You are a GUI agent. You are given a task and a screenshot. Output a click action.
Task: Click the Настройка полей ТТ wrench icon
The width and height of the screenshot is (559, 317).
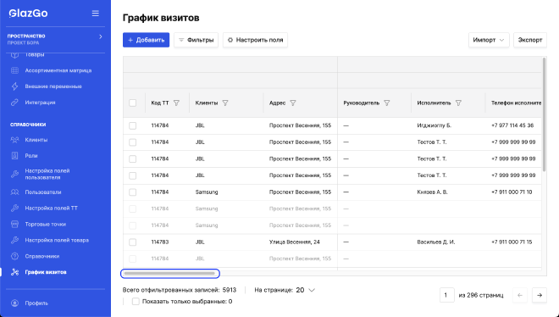coord(14,208)
